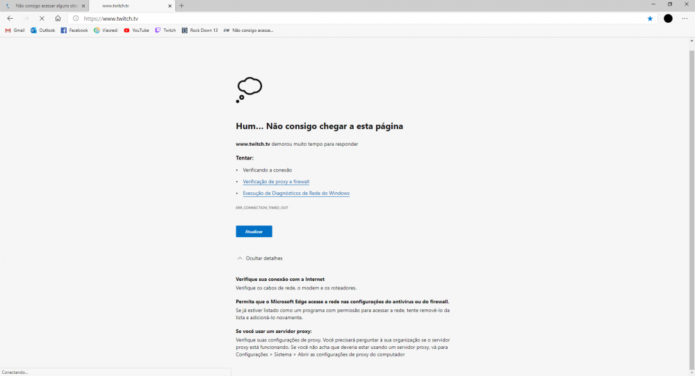Click the Atualizar button
Viewport: 695px width, 376px height.
click(254, 231)
